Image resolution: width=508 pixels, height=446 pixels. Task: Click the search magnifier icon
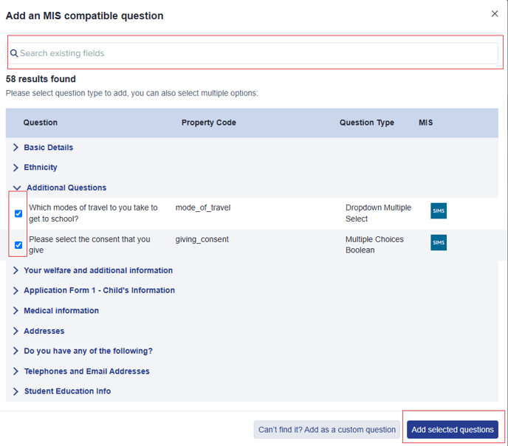point(14,53)
